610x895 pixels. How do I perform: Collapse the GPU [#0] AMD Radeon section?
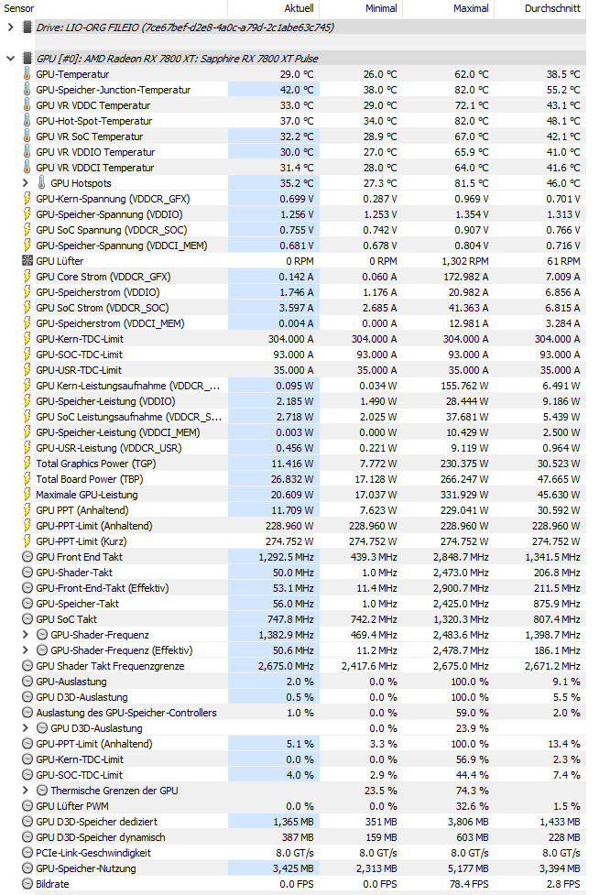(x=10, y=59)
